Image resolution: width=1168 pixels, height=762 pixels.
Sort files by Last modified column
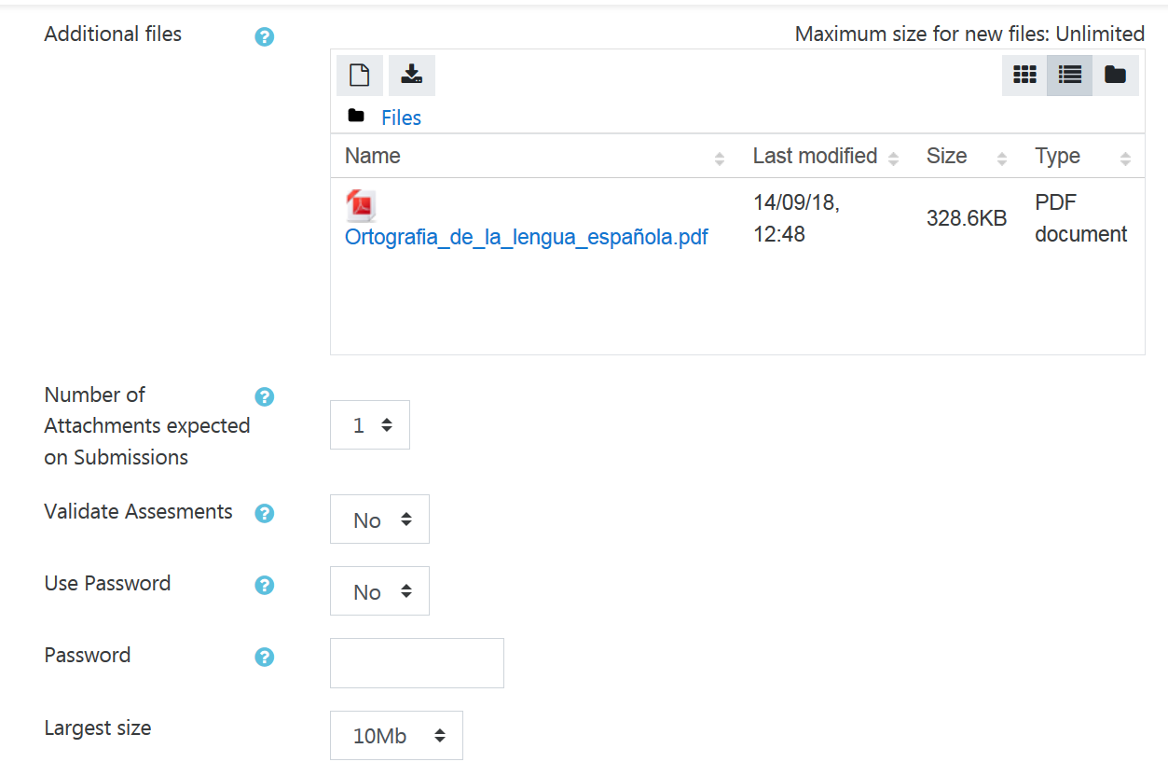coord(826,157)
